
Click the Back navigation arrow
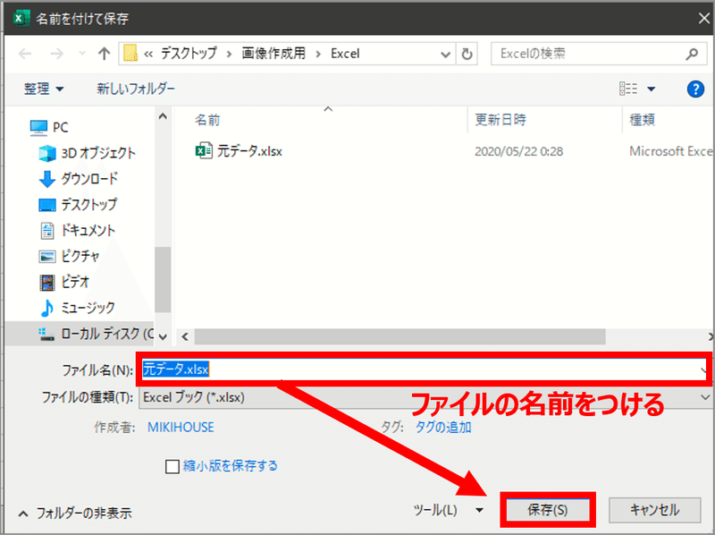tap(25, 54)
